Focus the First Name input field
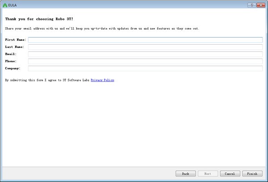268x182 pixels. (145, 40)
